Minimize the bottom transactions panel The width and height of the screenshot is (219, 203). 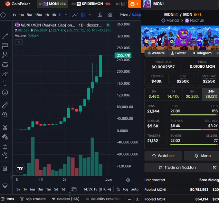129,199
